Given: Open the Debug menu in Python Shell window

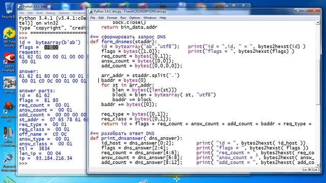Looking at the screenshot, I should pyautogui.click(x=50, y=13).
